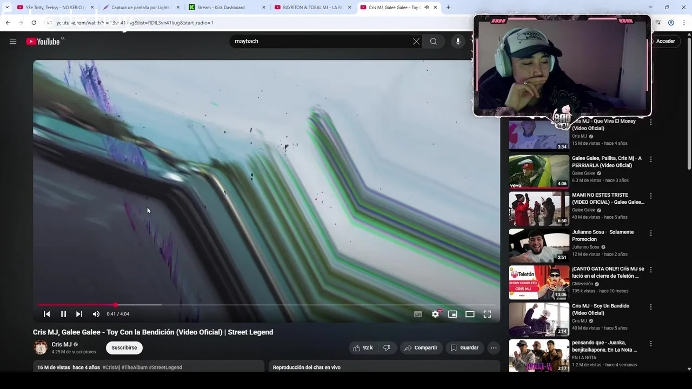This screenshot has width=692, height=389.
Task: Open player settings gear
Action: pyautogui.click(x=435, y=314)
